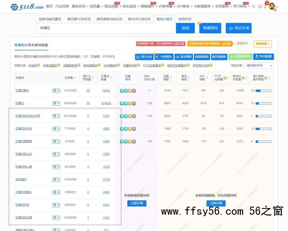Open 搜 dropdown in the 7730000 row
Image resolution: width=288 pixels, height=231 pixels.
[56, 129]
